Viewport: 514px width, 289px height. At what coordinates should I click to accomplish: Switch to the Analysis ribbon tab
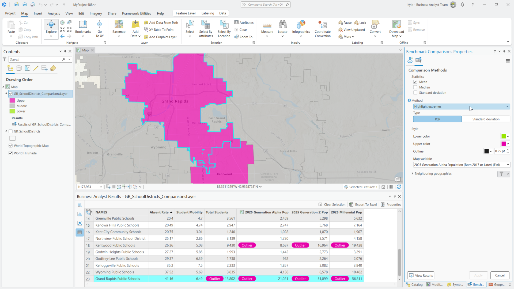pos(54,13)
